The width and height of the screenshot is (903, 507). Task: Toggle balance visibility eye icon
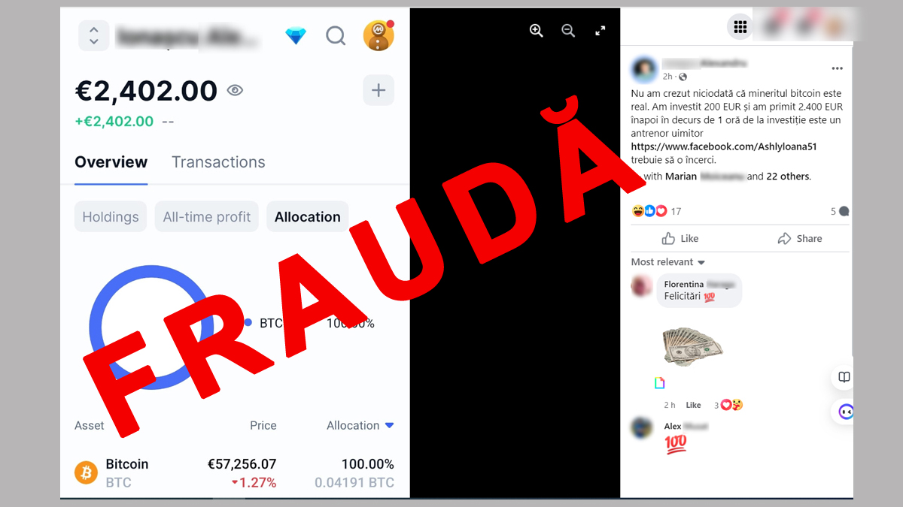click(236, 91)
